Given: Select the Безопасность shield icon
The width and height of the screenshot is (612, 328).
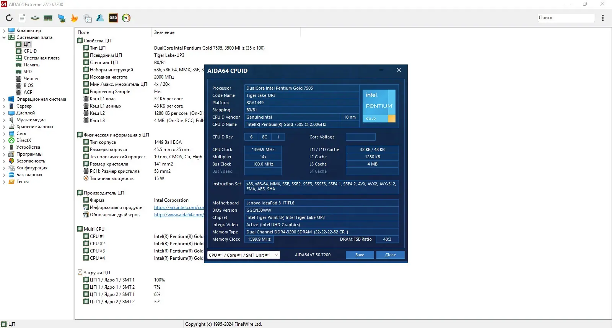Looking at the screenshot, I should pos(11,161).
